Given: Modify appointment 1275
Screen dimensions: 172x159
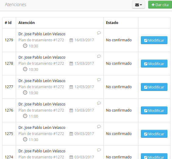Looking at the screenshot, I should coord(154,134).
